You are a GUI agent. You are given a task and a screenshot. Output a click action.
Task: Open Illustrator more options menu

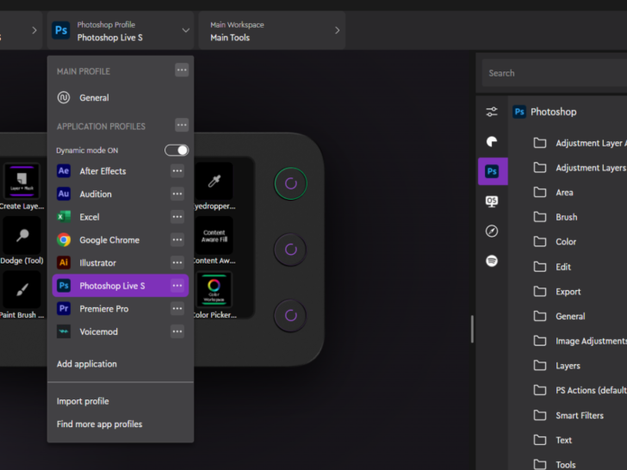177,263
